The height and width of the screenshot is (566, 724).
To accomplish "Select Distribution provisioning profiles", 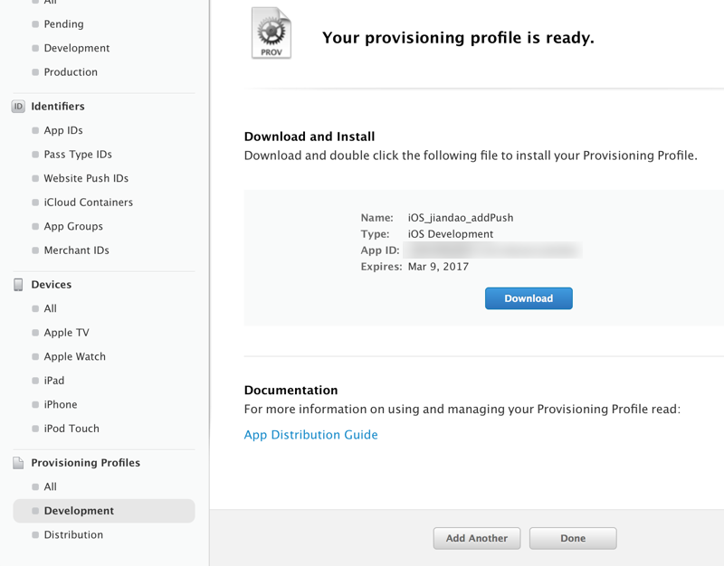I will click(73, 535).
